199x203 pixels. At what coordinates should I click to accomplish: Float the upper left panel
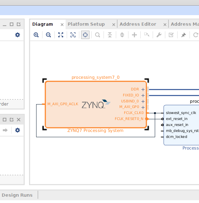(19, 24)
